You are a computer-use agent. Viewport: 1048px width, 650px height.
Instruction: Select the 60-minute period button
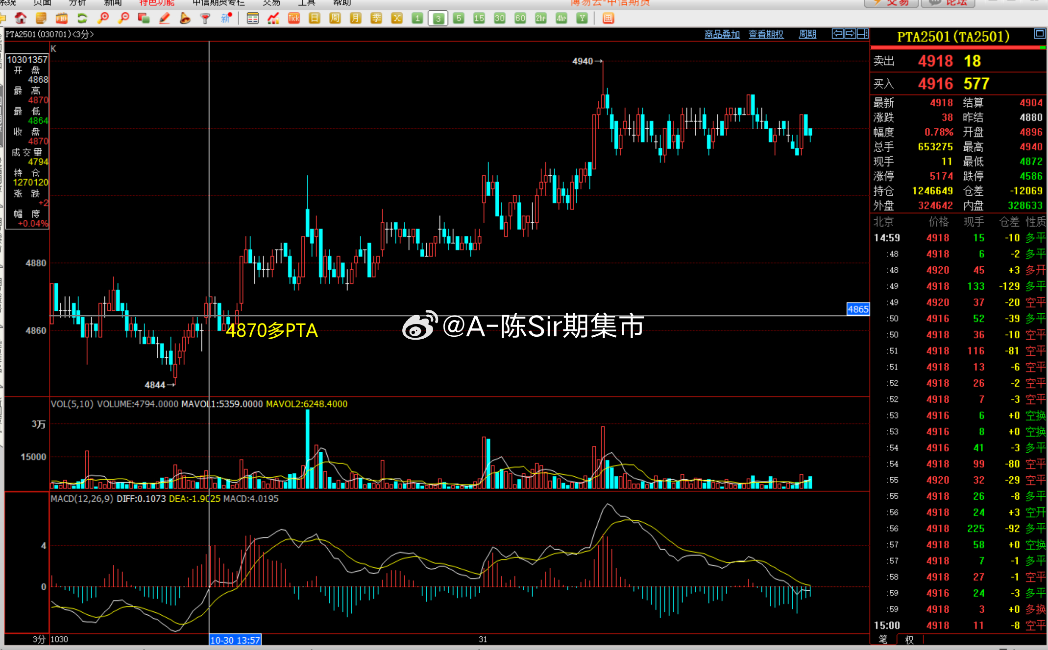[x=520, y=19]
